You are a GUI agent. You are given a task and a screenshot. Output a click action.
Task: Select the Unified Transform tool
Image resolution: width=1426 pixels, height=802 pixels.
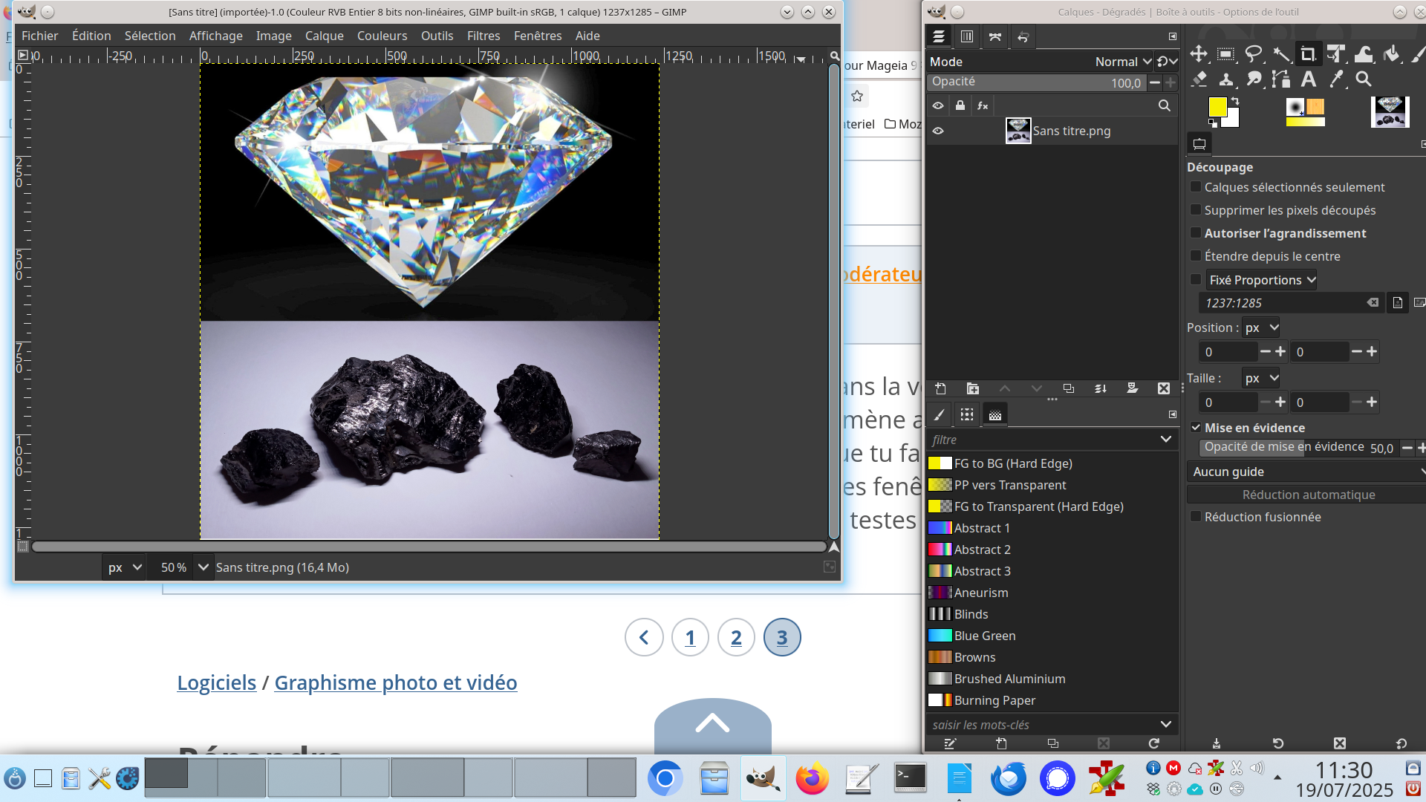point(1335,53)
